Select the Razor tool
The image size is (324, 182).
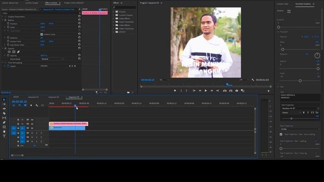point(4,113)
